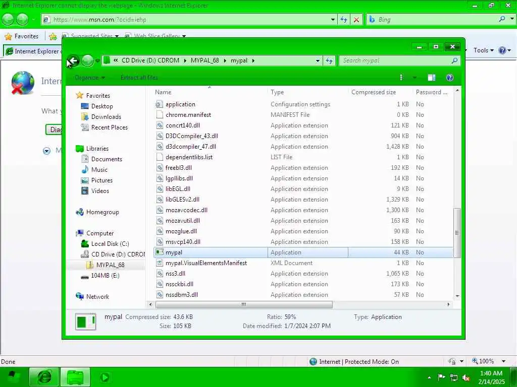Click the Internet Explorer taskbar icon
This screenshot has width=517, height=387.
(44, 377)
